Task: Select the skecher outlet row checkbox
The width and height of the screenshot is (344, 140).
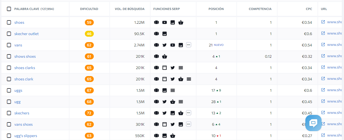Action: (x=9, y=34)
